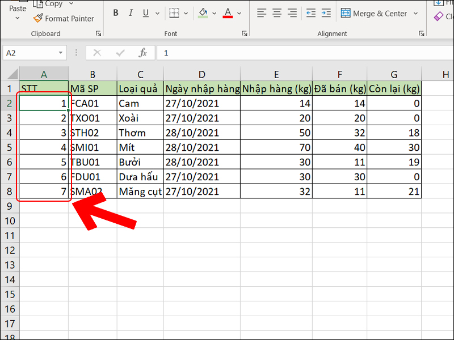Apply center text alignment
Viewport: 454px width, 340px height.
(x=276, y=13)
